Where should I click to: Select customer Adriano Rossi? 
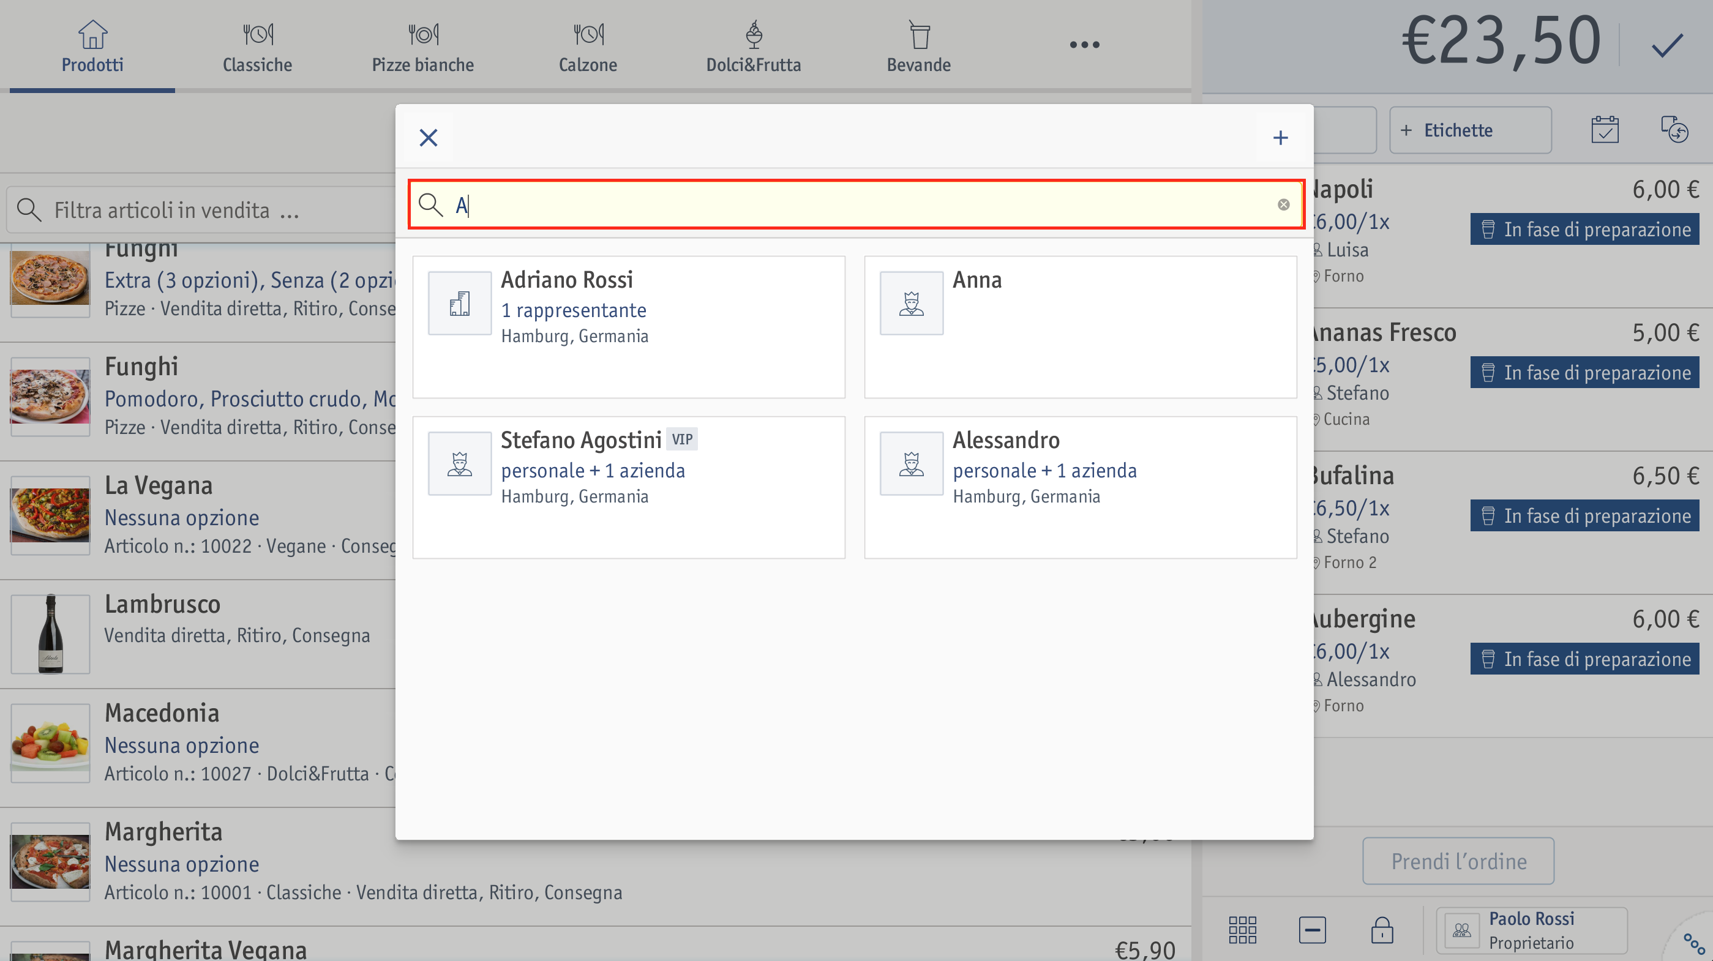628,327
